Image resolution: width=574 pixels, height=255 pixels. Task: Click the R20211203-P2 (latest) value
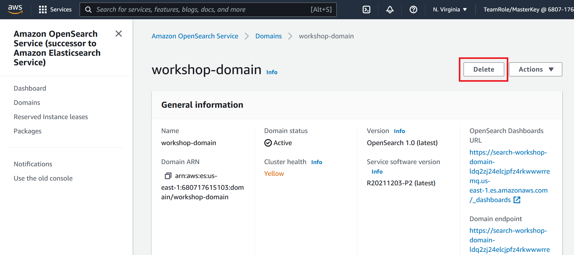[x=401, y=183]
